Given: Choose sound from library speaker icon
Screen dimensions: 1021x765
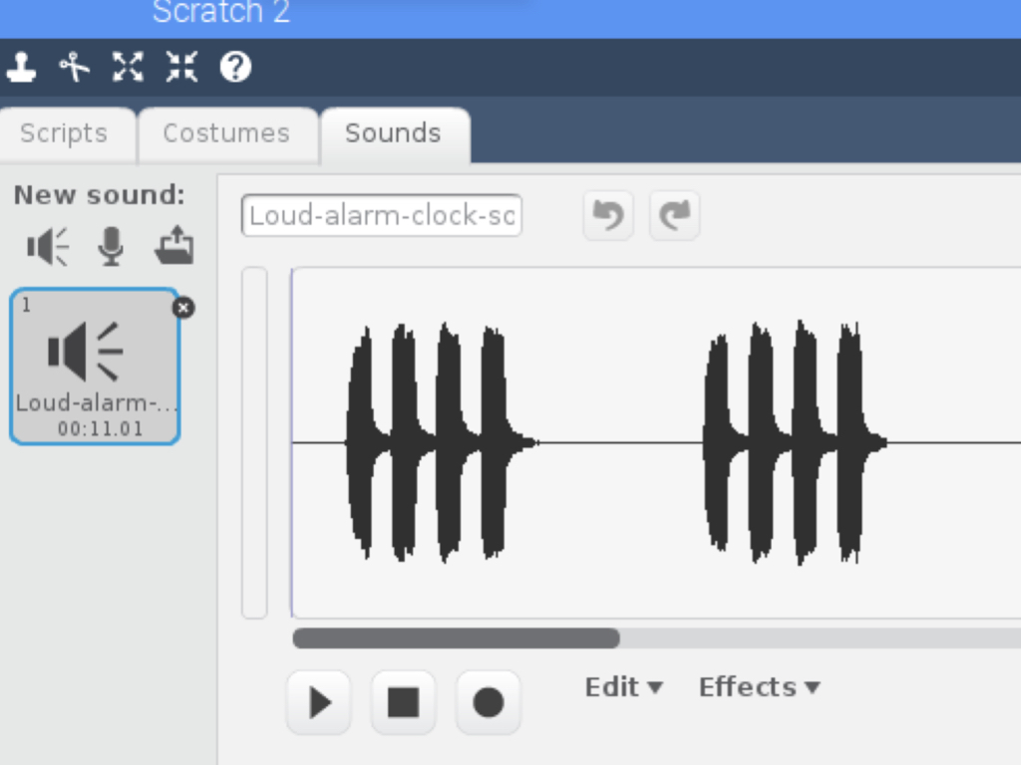Looking at the screenshot, I should pyautogui.click(x=48, y=247).
